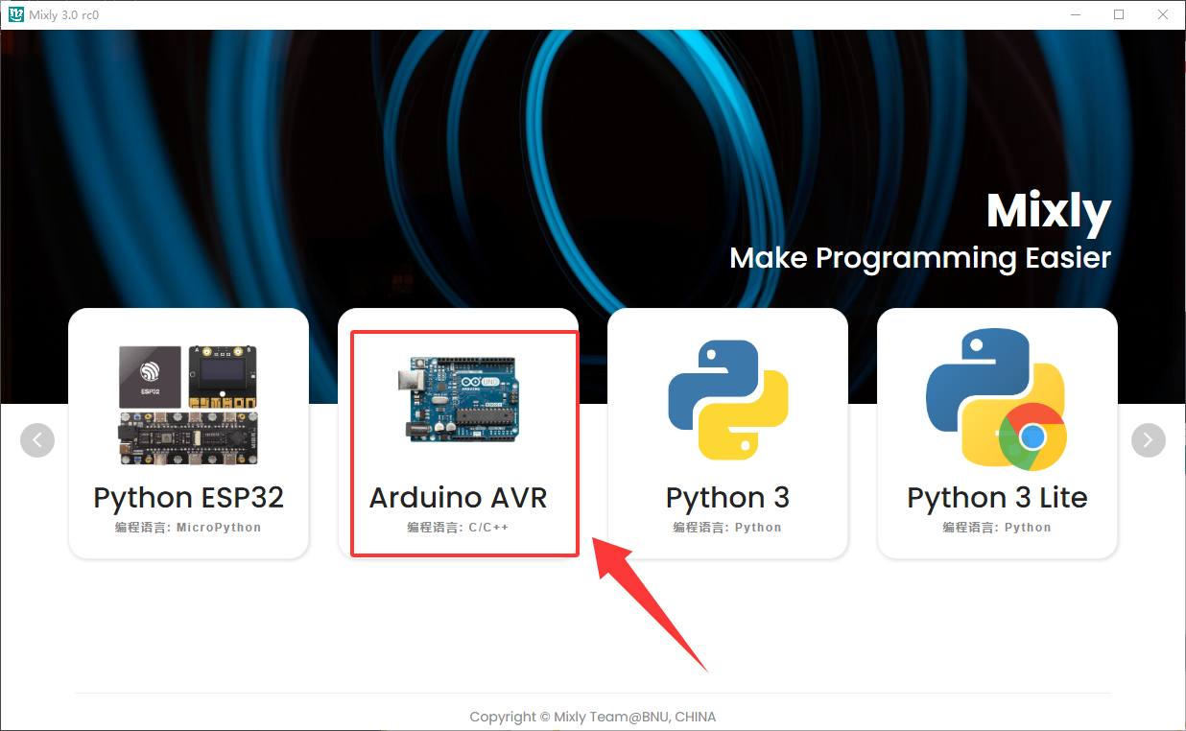Screen dimensions: 1186x731
Task: Show previous boards with left carousel arrow
Action: [37, 440]
